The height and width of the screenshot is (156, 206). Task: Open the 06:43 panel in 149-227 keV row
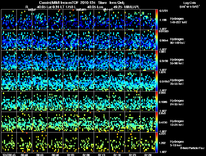pyautogui.click(x=9, y=20)
